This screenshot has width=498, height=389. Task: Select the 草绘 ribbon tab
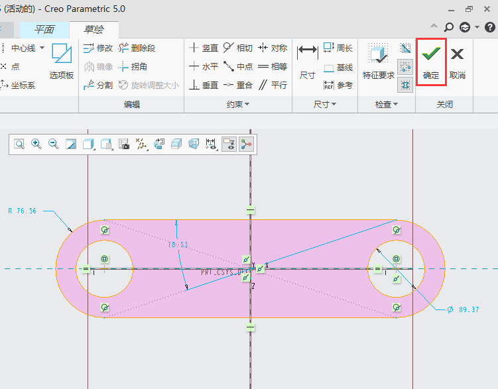(93, 30)
